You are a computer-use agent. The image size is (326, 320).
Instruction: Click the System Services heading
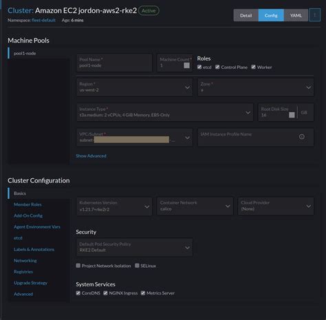tap(96, 284)
